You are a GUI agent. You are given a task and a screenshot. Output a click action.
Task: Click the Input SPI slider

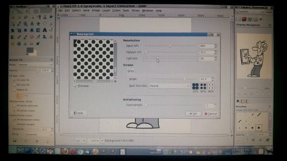[170, 46]
